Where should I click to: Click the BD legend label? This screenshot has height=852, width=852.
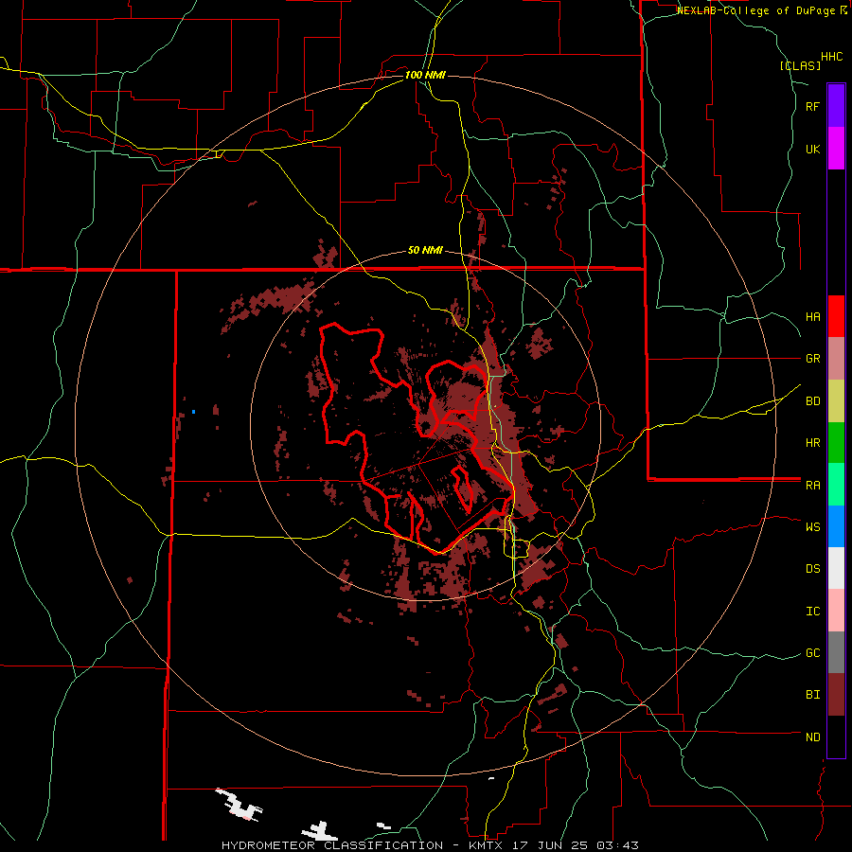click(x=812, y=401)
